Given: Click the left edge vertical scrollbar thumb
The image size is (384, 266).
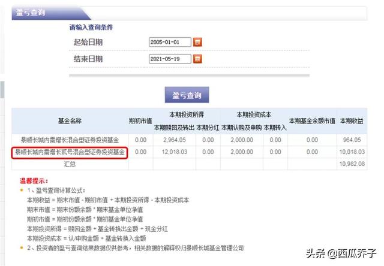Looking at the screenshot, I should (2, 90).
